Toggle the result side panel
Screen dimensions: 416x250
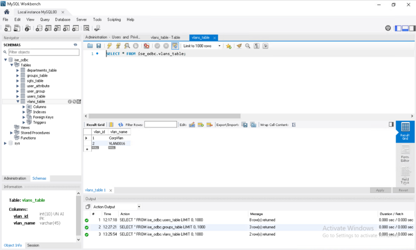click(391, 124)
